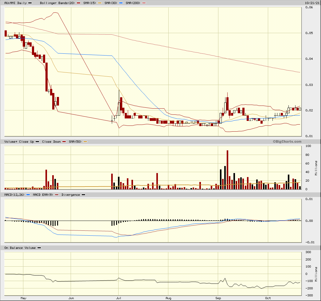Click the May month label

(23, 298)
